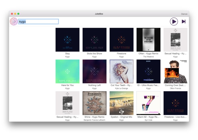Viewport: 198px width, 140px height.
Task: Select the Cut Your Teeth cover art
Action: [x=121, y=71]
